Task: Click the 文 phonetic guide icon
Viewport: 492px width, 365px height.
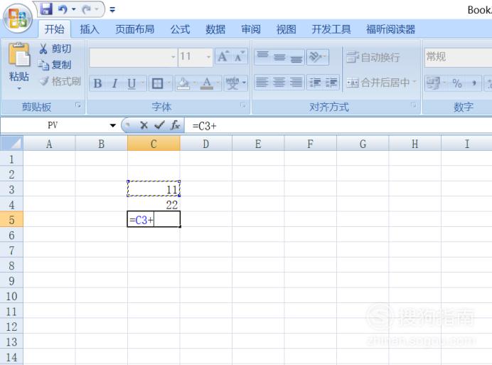Action: coord(232,83)
